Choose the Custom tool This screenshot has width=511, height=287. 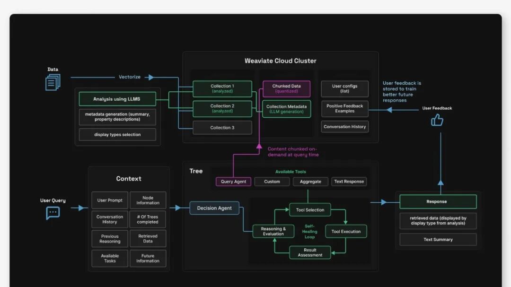[x=272, y=182]
